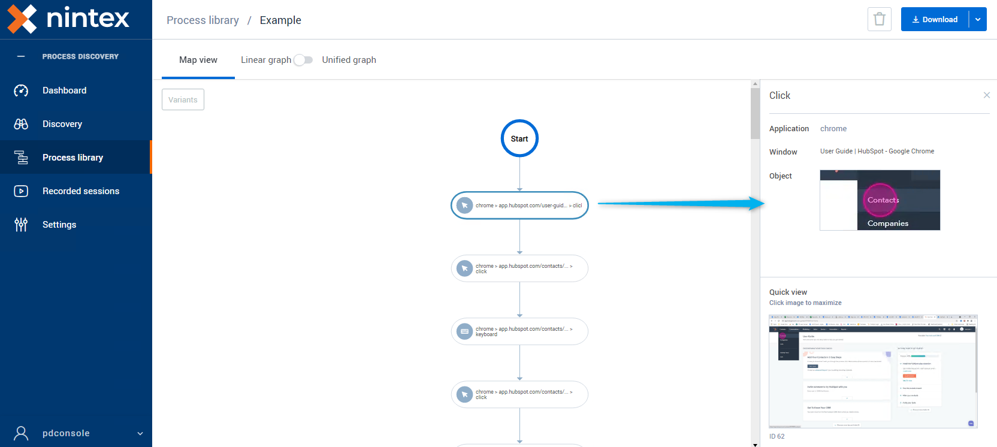Screen dimensions: 997x447
Task: Click the ID 62 label
Action: point(777,436)
